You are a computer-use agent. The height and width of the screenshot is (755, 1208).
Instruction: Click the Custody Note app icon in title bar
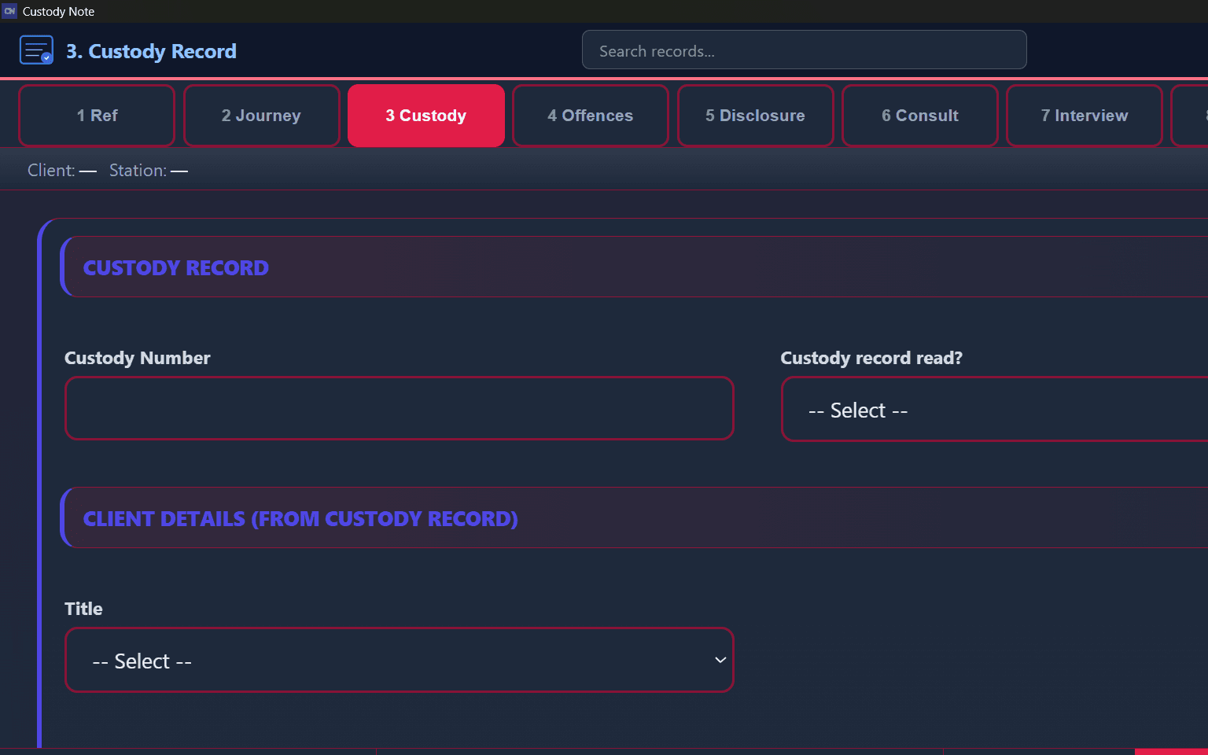pyautogui.click(x=9, y=11)
